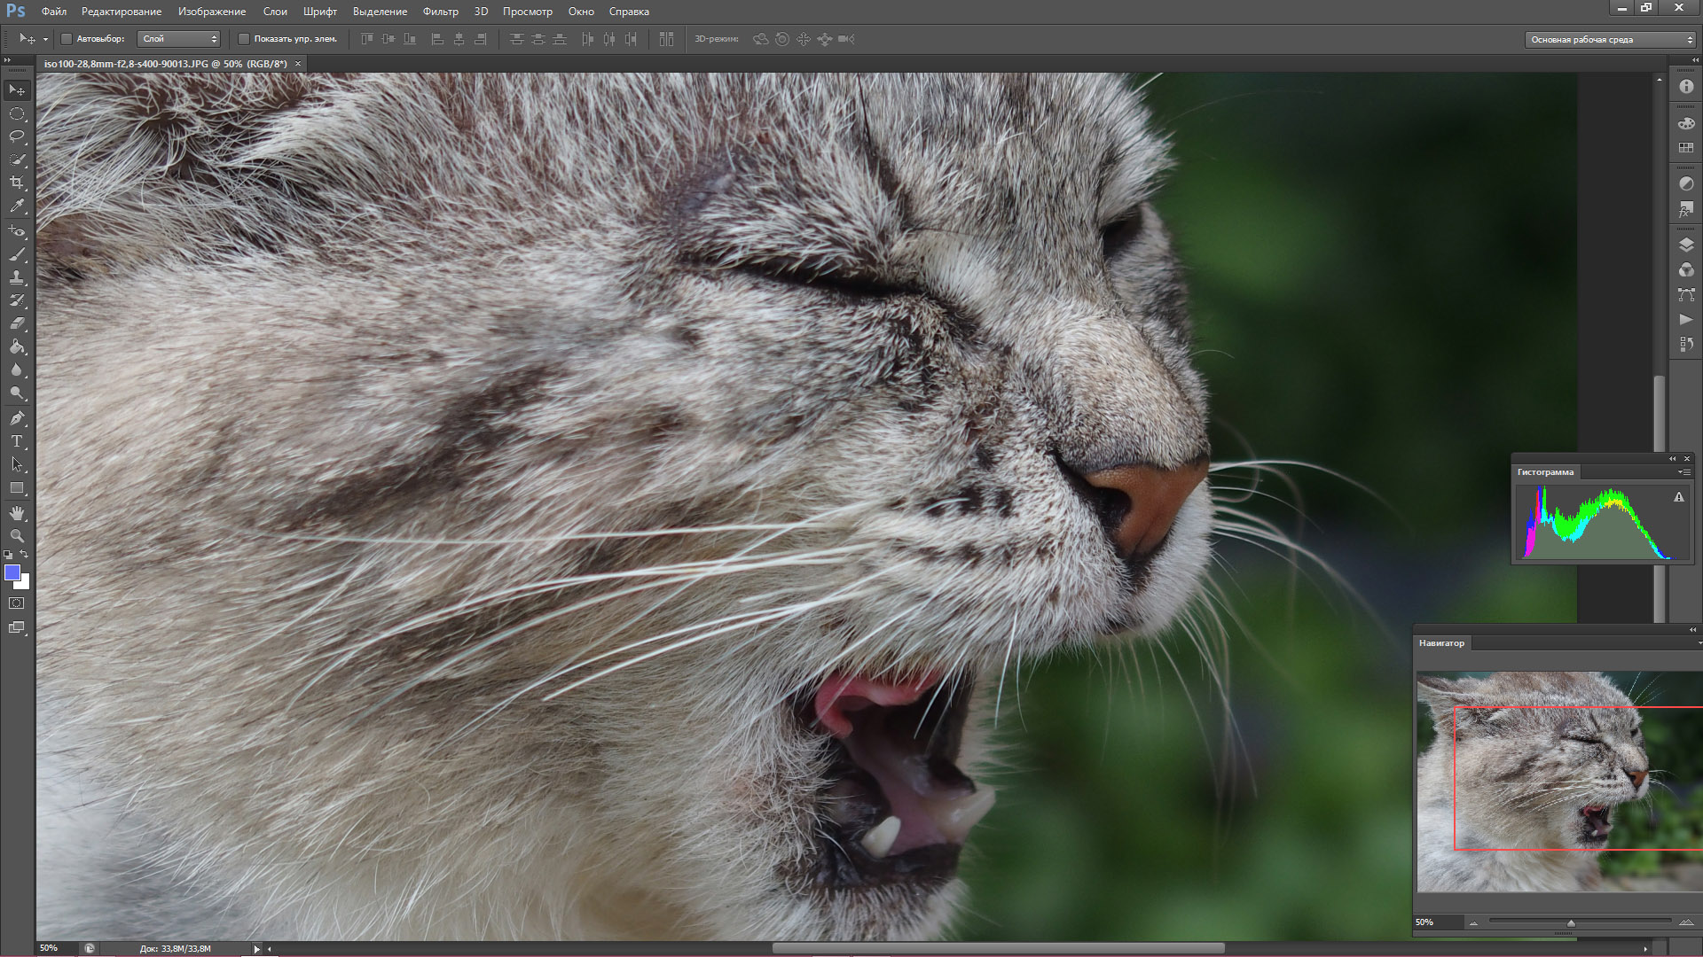Image resolution: width=1703 pixels, height=957 pixels.
Task: Open the Основная рабочая среда workspace dropdown
Action: (1610, 39)
